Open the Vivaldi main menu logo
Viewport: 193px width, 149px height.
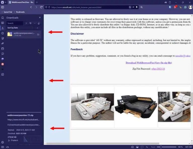pos(3,2)
